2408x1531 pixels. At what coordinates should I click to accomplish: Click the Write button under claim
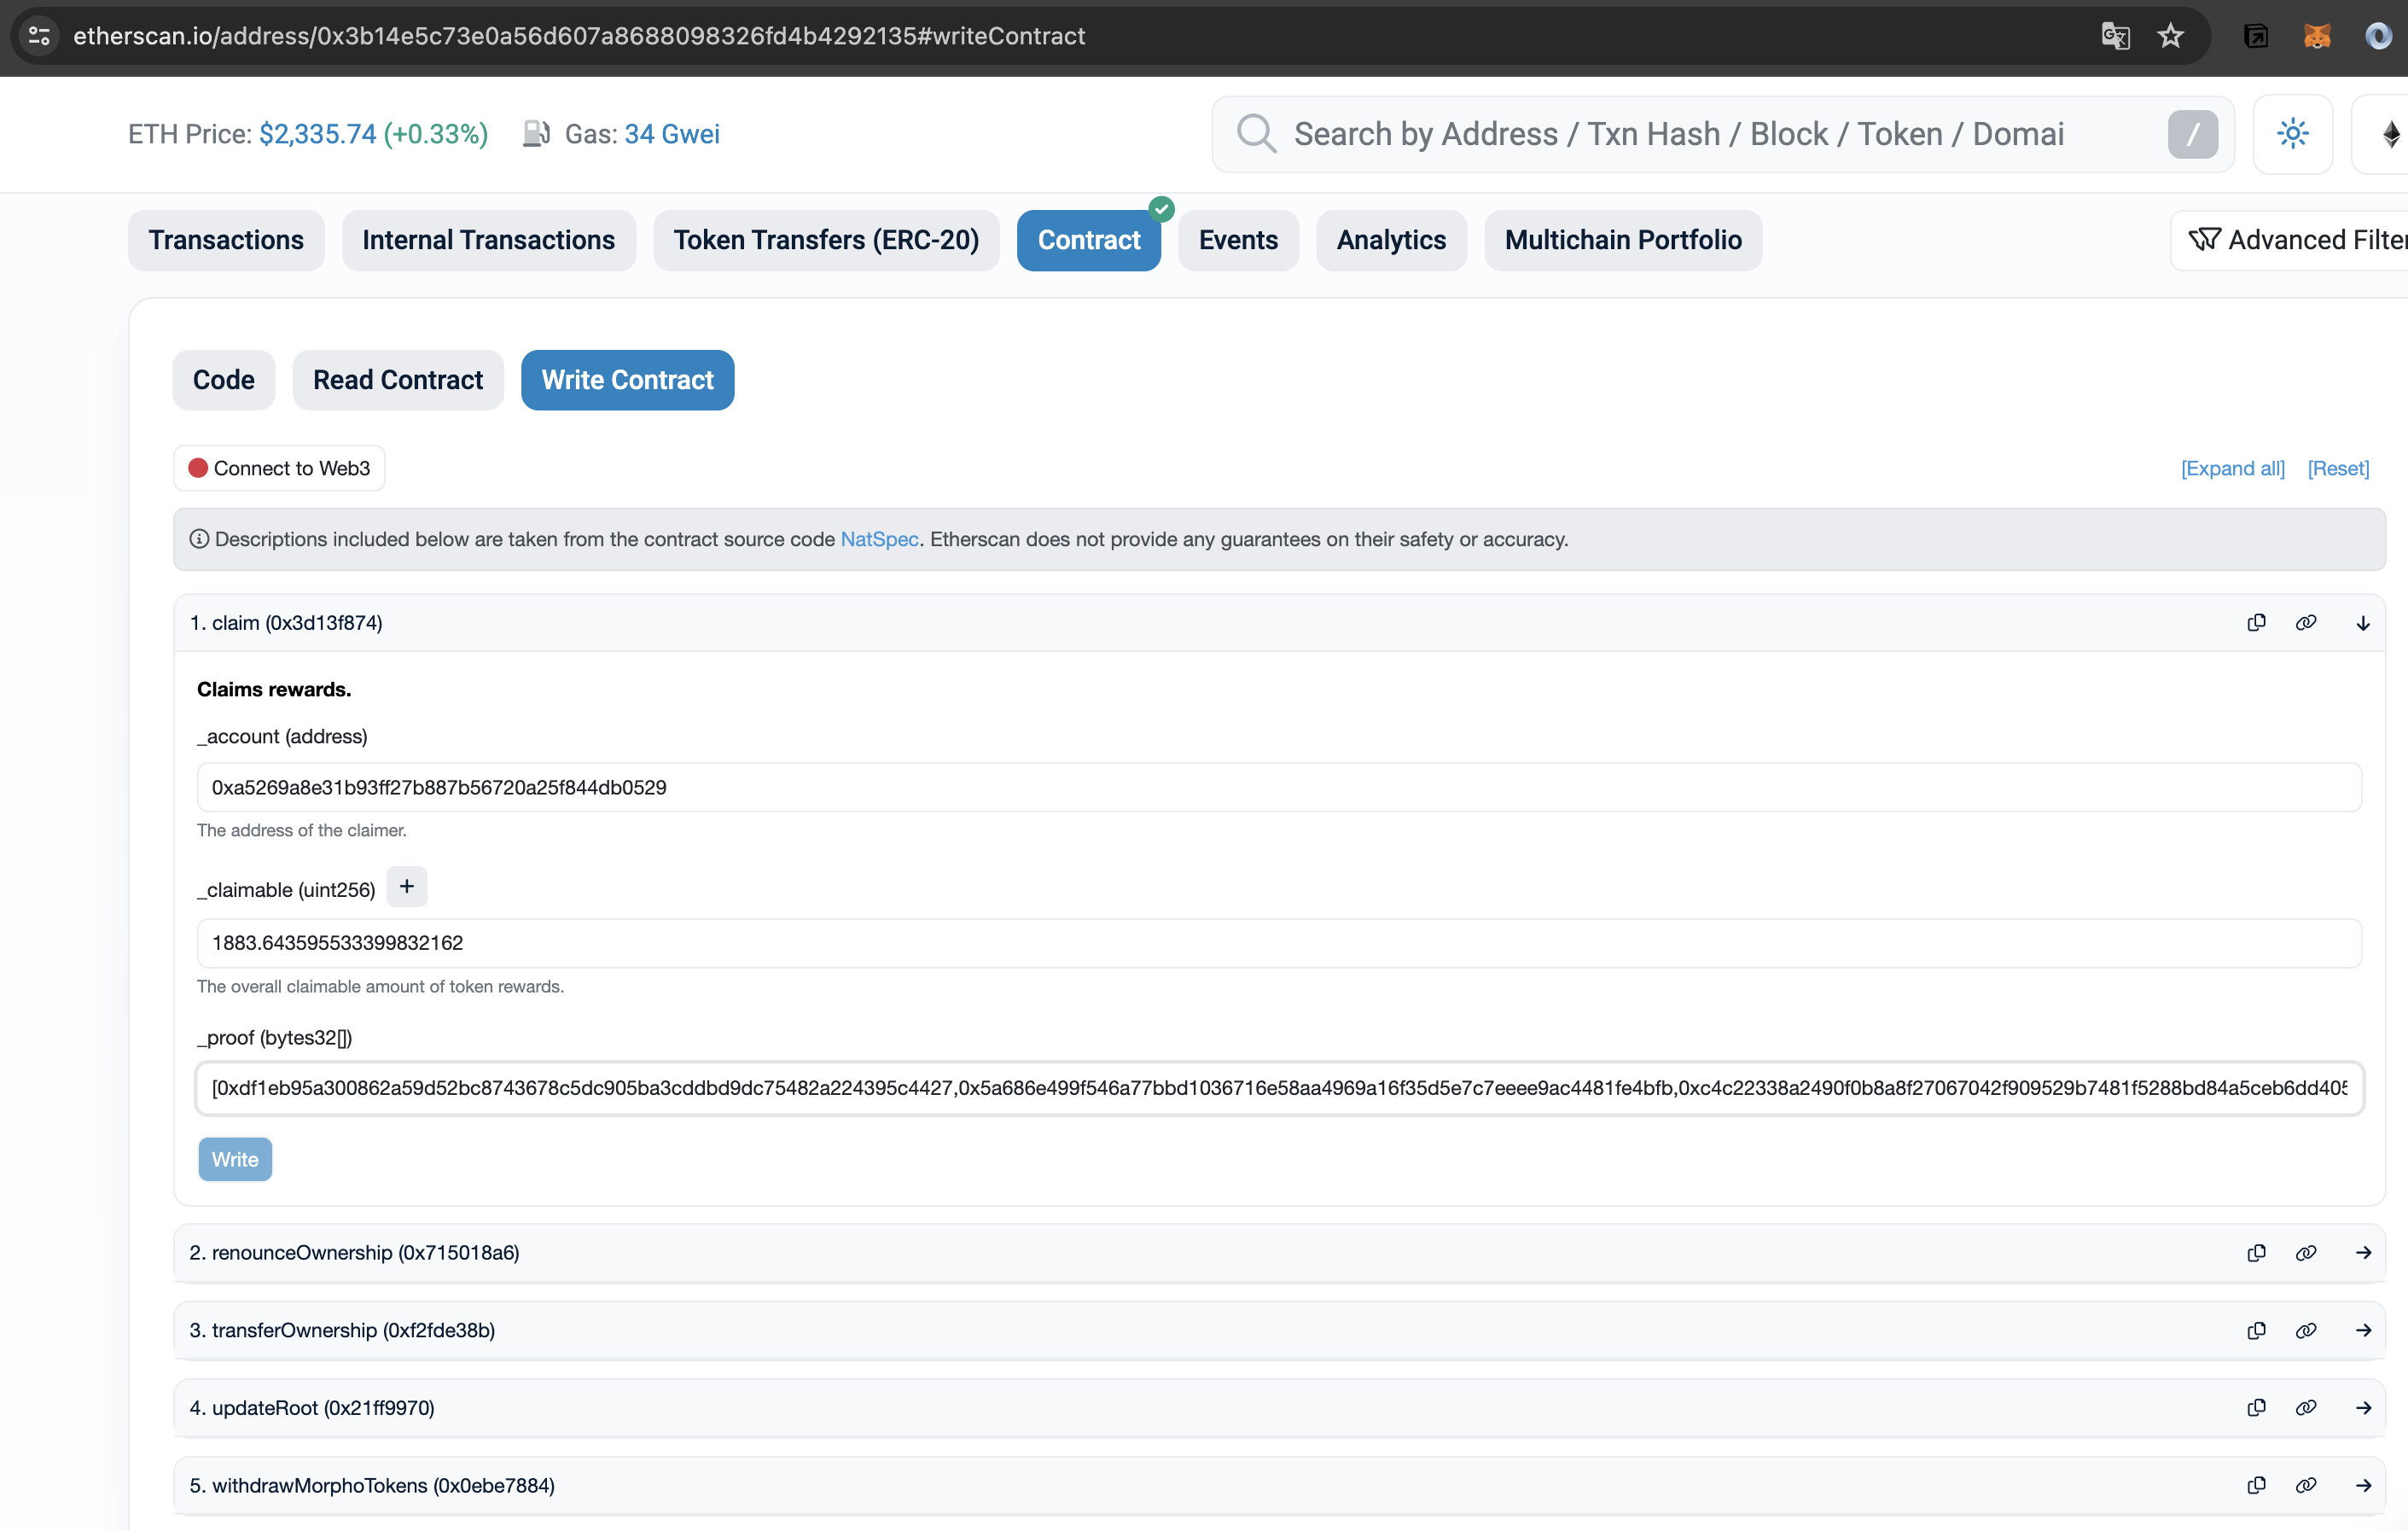pyautogui.click(x=235, y=1159)
